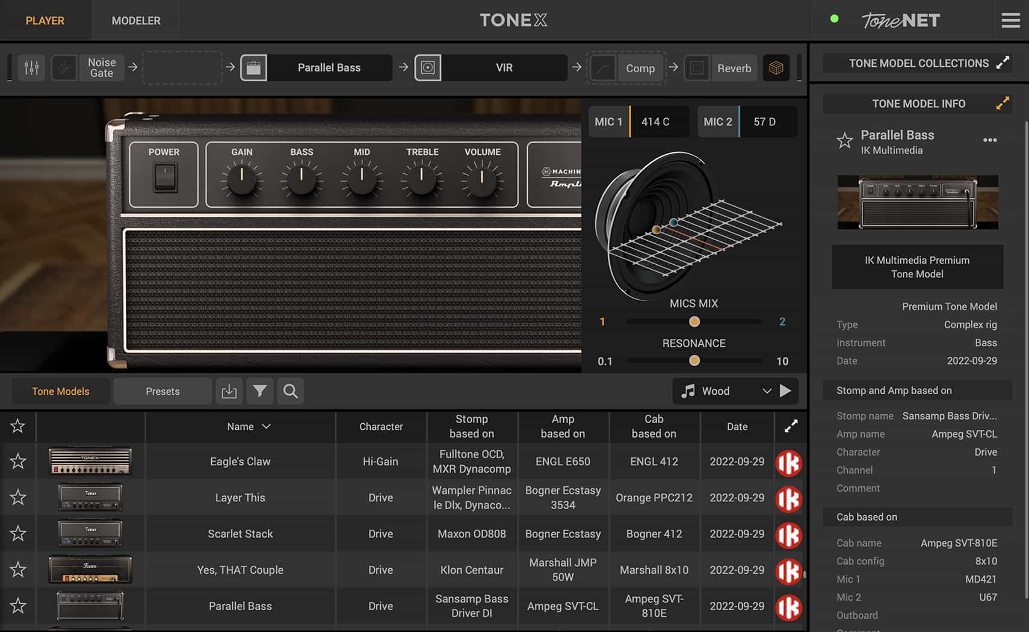Select the VIR cabinet block speaker icon
The image size is (1029, 632).
pos(428,67)
